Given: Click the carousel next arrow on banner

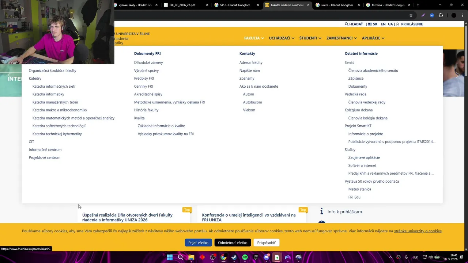Looking at the screenshot, I should pyautogui.click(x=457, y=75).
